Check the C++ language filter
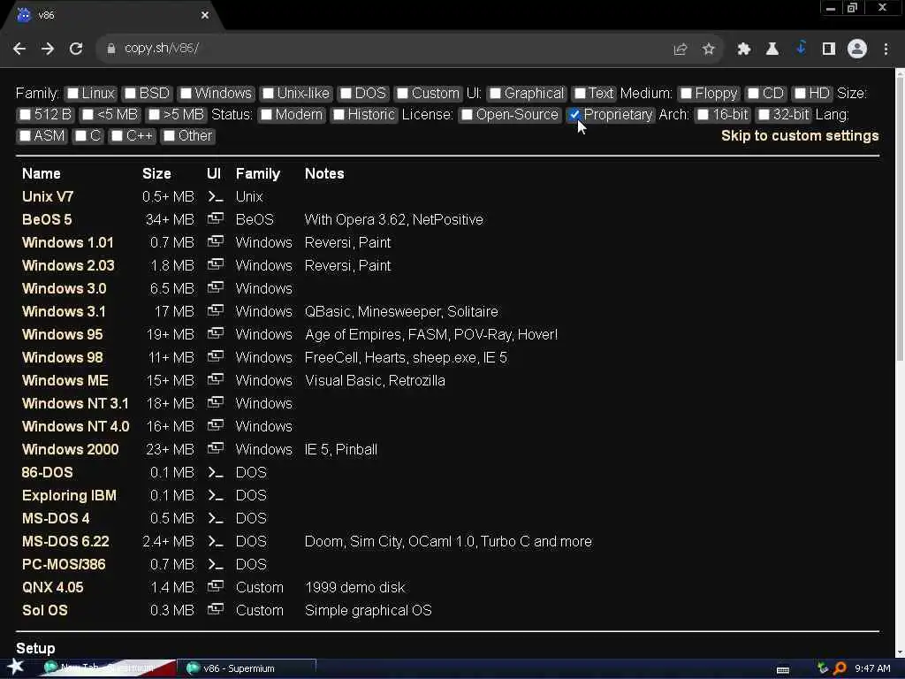This screenshot has width=905, height=679. pos(118,136)
